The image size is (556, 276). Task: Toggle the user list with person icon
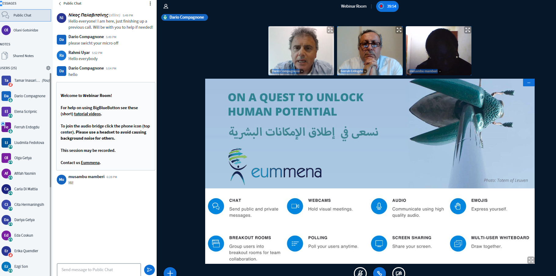(166, 6)
